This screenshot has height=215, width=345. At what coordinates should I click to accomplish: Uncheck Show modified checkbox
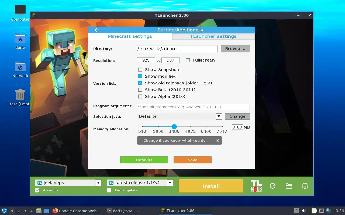click(x=140, y=76)
